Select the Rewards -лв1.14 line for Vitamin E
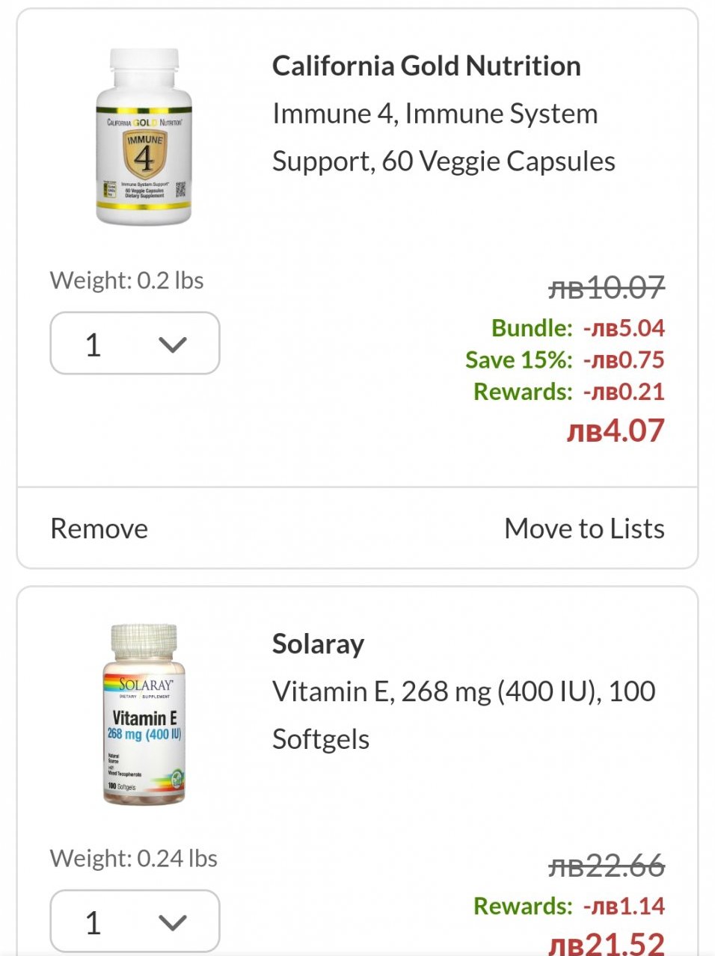This screenshot has height=956, width=715. tap(568, 906)
